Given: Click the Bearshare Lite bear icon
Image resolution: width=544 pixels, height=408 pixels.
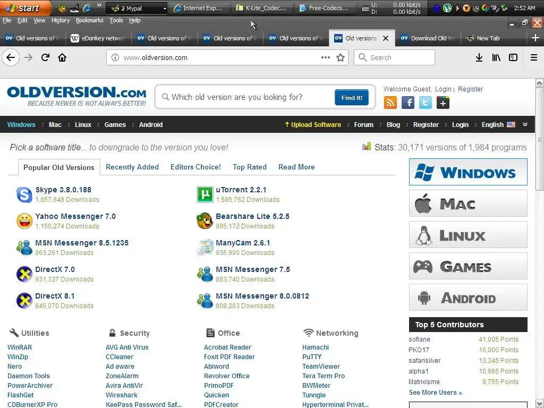Looking at the screenshot, I should coord(205,221).
